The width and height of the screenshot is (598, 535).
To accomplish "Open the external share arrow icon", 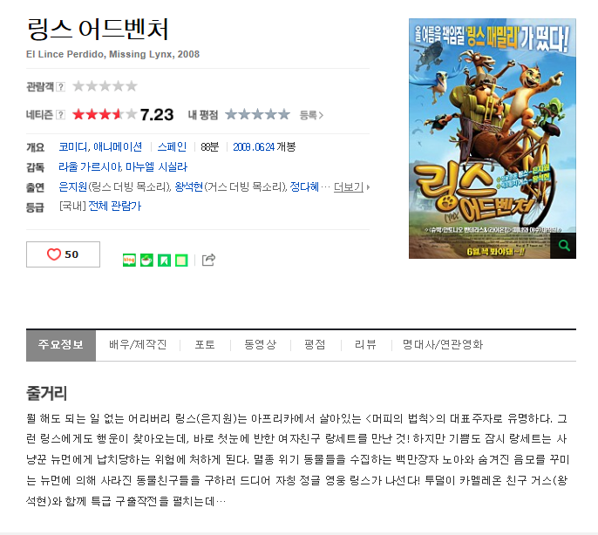I will (208, 260).
